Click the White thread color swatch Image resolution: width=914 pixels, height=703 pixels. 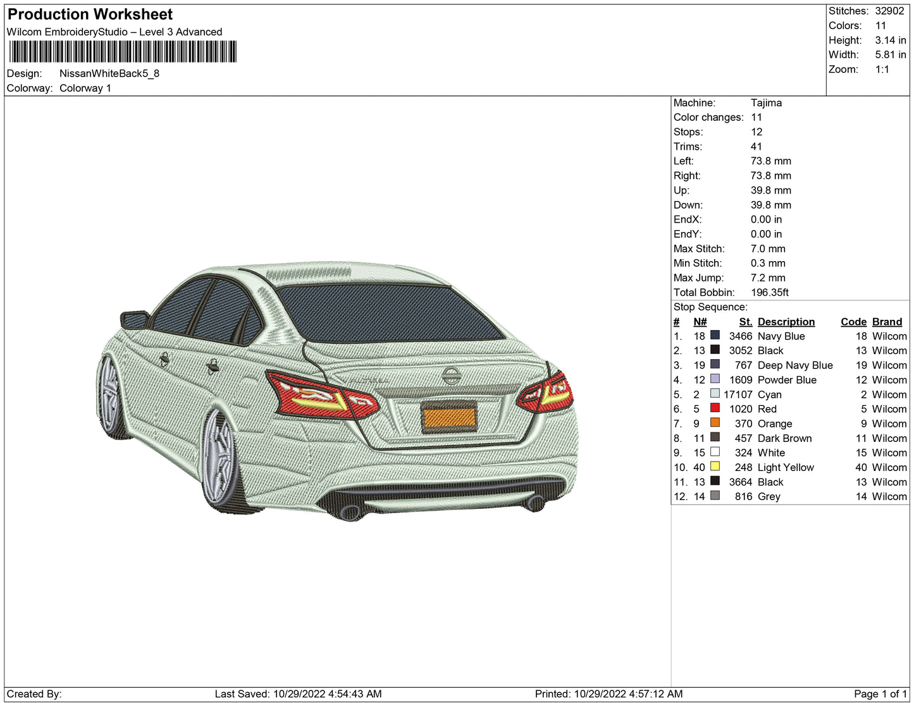click(x=715, y=451)
